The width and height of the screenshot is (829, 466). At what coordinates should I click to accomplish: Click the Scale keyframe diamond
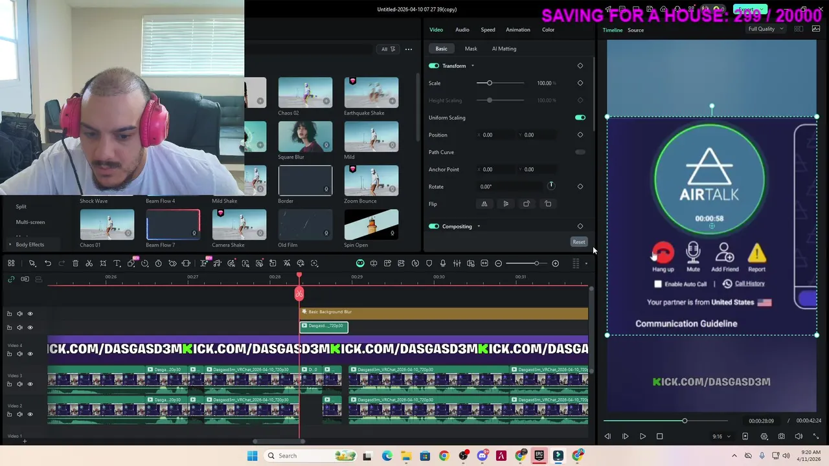coord(580,83)
